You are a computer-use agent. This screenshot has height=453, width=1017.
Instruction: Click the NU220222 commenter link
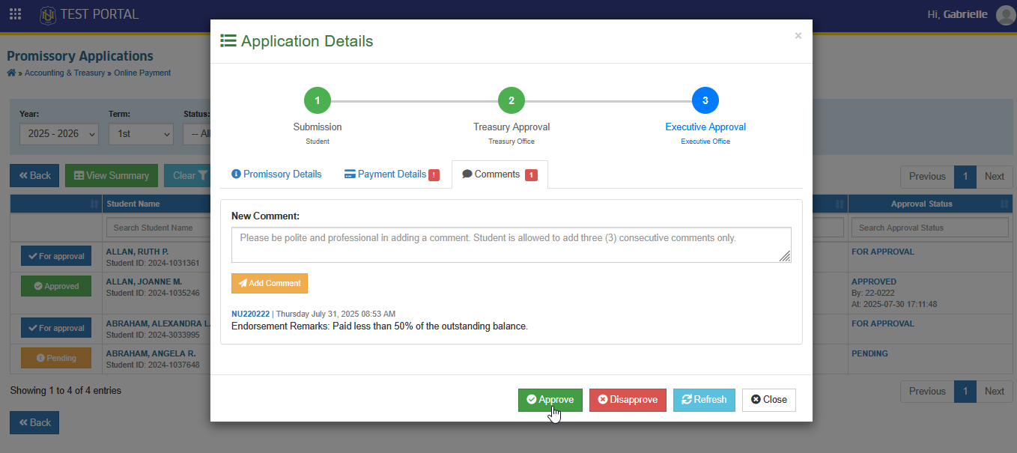[x=250, y=314]
